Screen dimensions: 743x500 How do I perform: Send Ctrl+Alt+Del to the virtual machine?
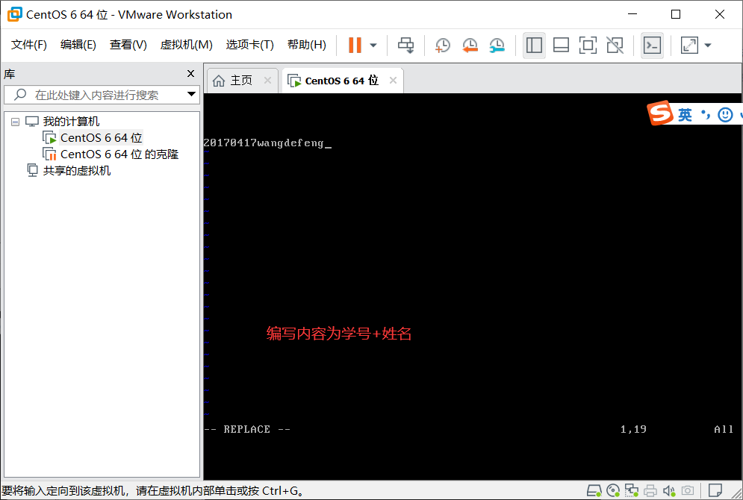(405, 46)
